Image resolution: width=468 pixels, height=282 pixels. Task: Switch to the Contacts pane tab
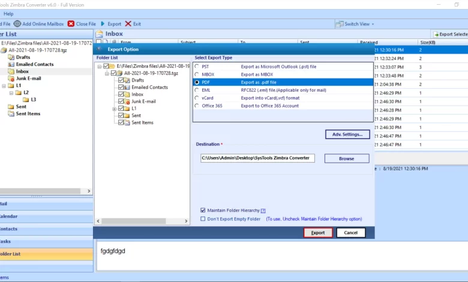(x=46, y=229)
